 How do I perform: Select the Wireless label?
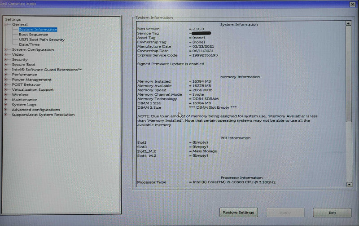(20, 95)
